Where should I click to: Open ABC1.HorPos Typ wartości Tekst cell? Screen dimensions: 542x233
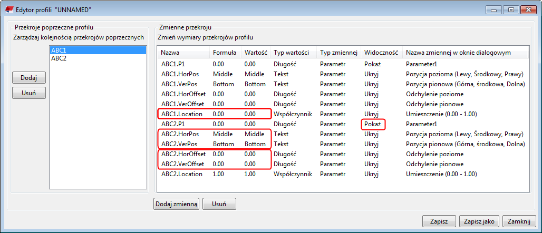281,74
